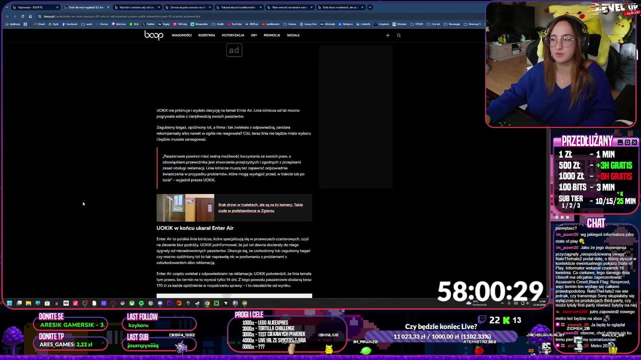The height and width of the screenshot is (360, 641).
Task: Open Discord from the taskbar
Action: pyautogui.click(x=160, y=303)
